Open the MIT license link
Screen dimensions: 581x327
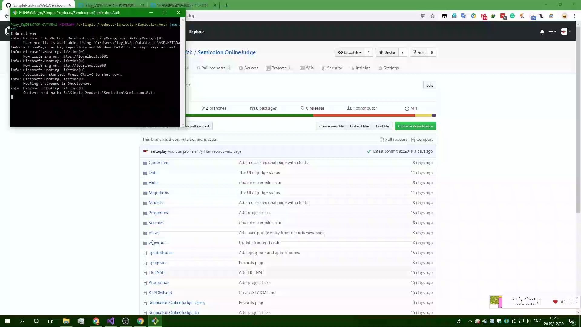point(411,108)
